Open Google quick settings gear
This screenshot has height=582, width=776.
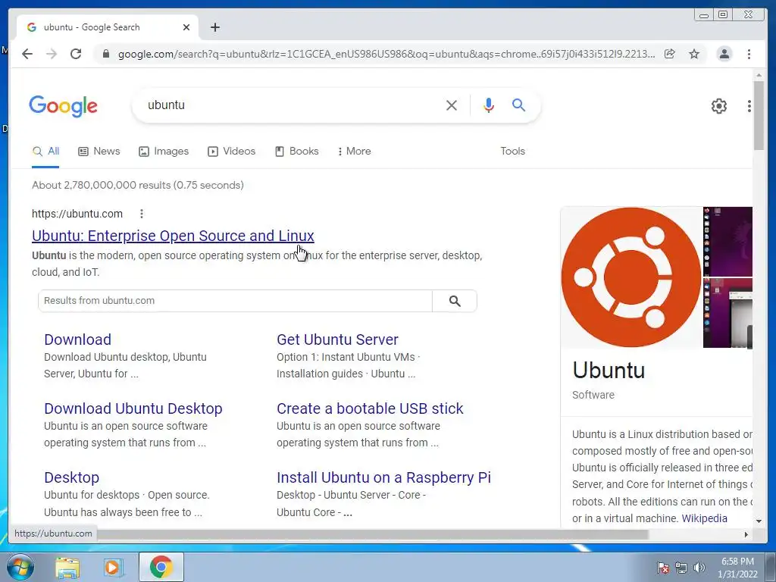pyautogui.click(x=718, y=105)
